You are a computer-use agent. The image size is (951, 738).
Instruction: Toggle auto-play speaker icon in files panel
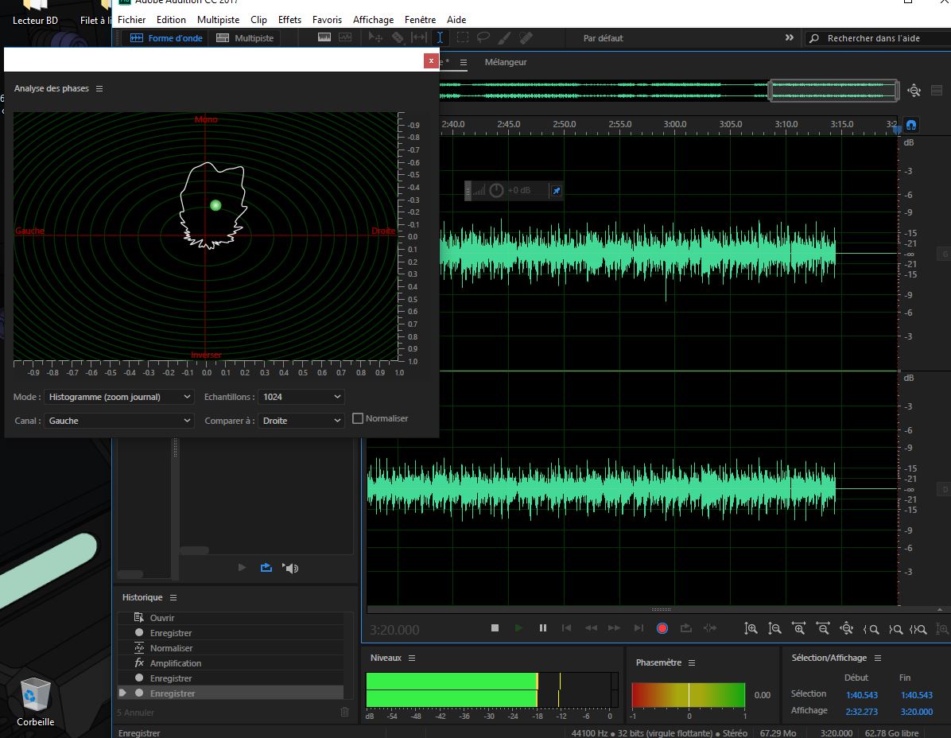[x=291, y=568]
